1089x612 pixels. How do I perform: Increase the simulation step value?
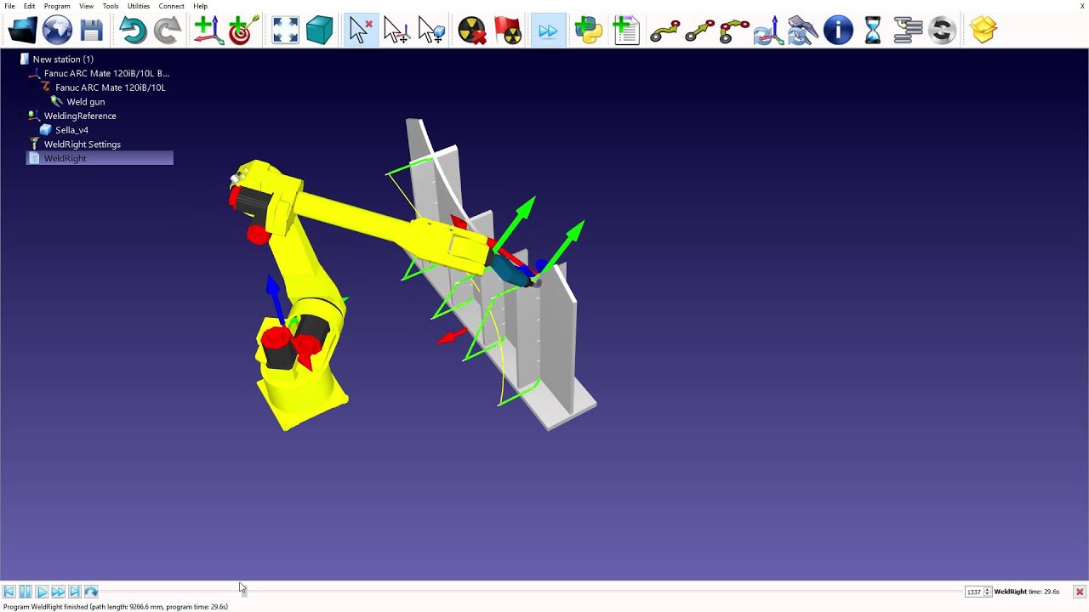point(988,589)
